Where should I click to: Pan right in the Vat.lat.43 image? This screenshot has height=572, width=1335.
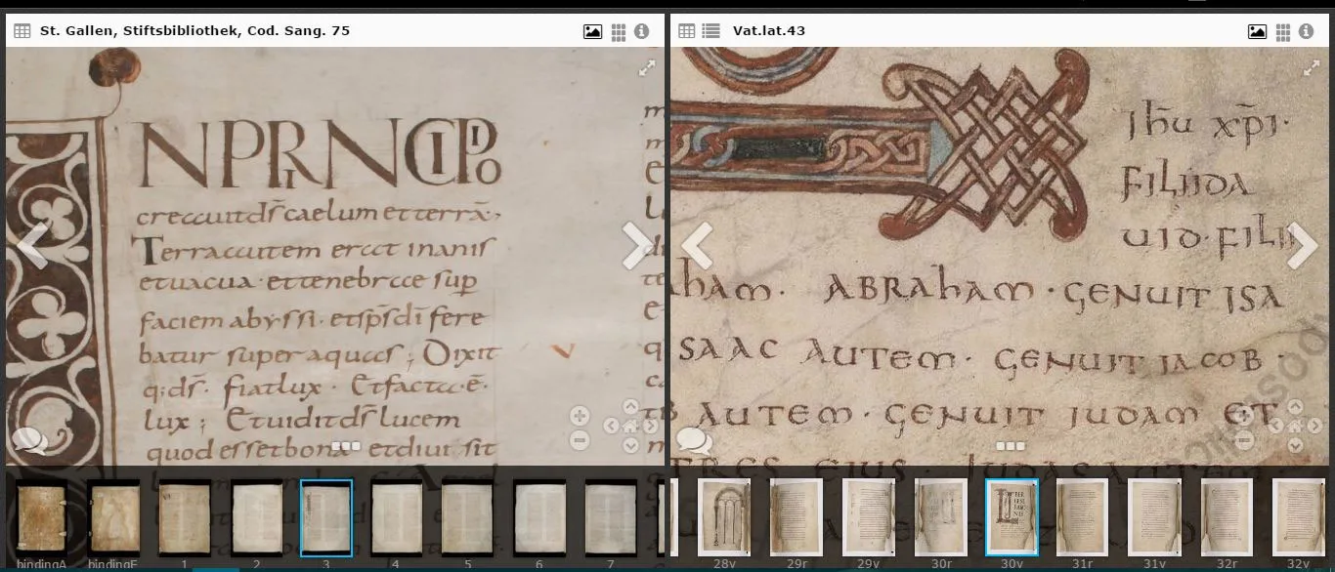click(1313, 426)
